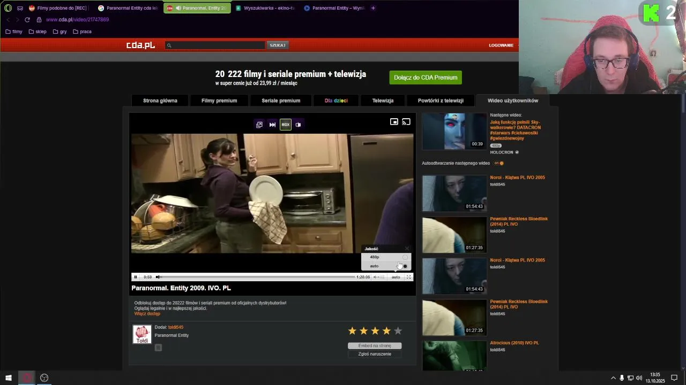The width and height of the screenshot is (686, 385).
Task: Open gry bookmarks folder
Action: coord(59,32)
